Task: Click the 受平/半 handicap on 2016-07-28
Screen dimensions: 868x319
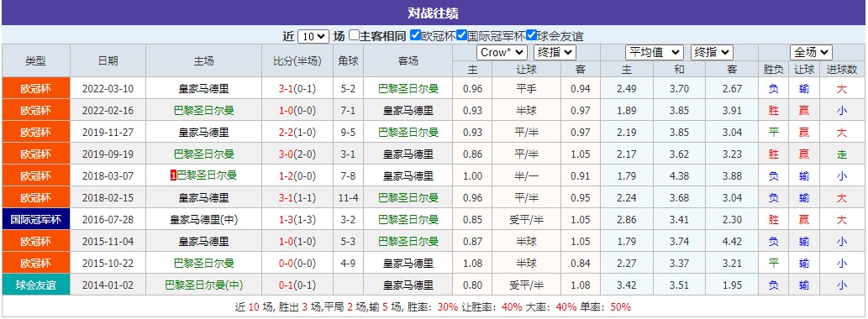Action: click(527, 219)
